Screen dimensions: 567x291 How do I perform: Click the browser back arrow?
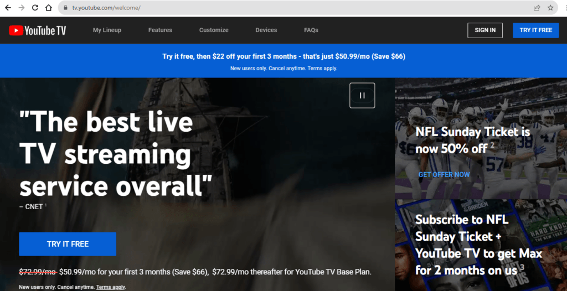[8, 8]
